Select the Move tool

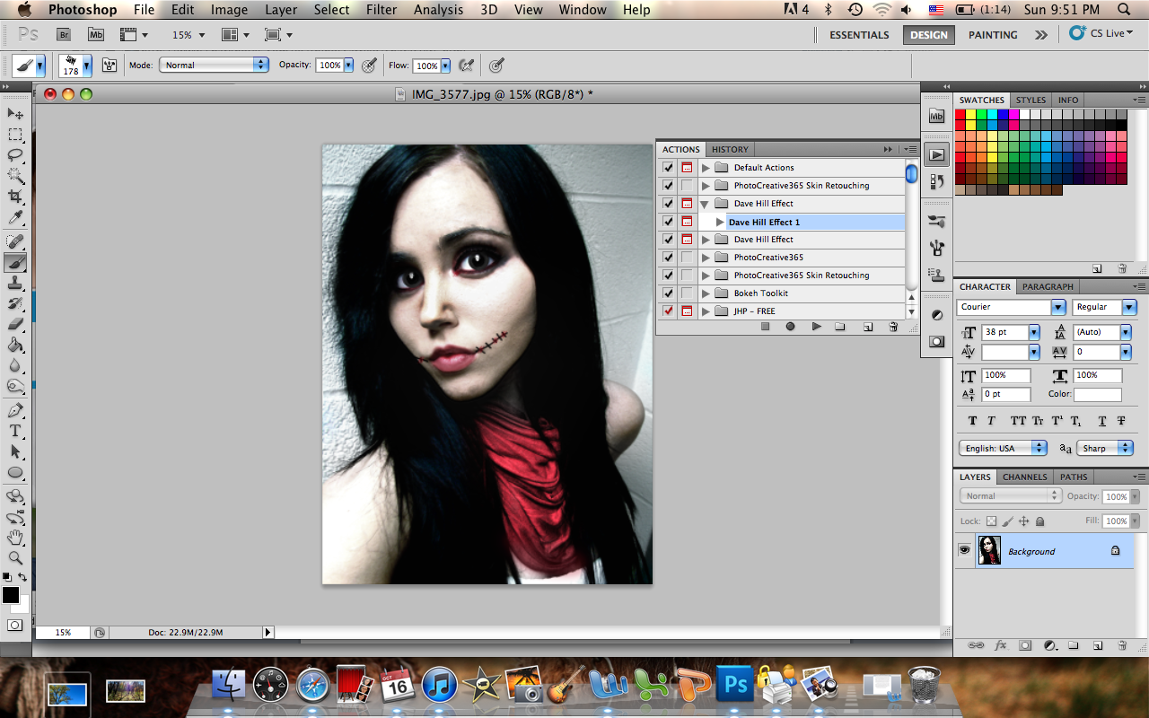pos(15,114)
